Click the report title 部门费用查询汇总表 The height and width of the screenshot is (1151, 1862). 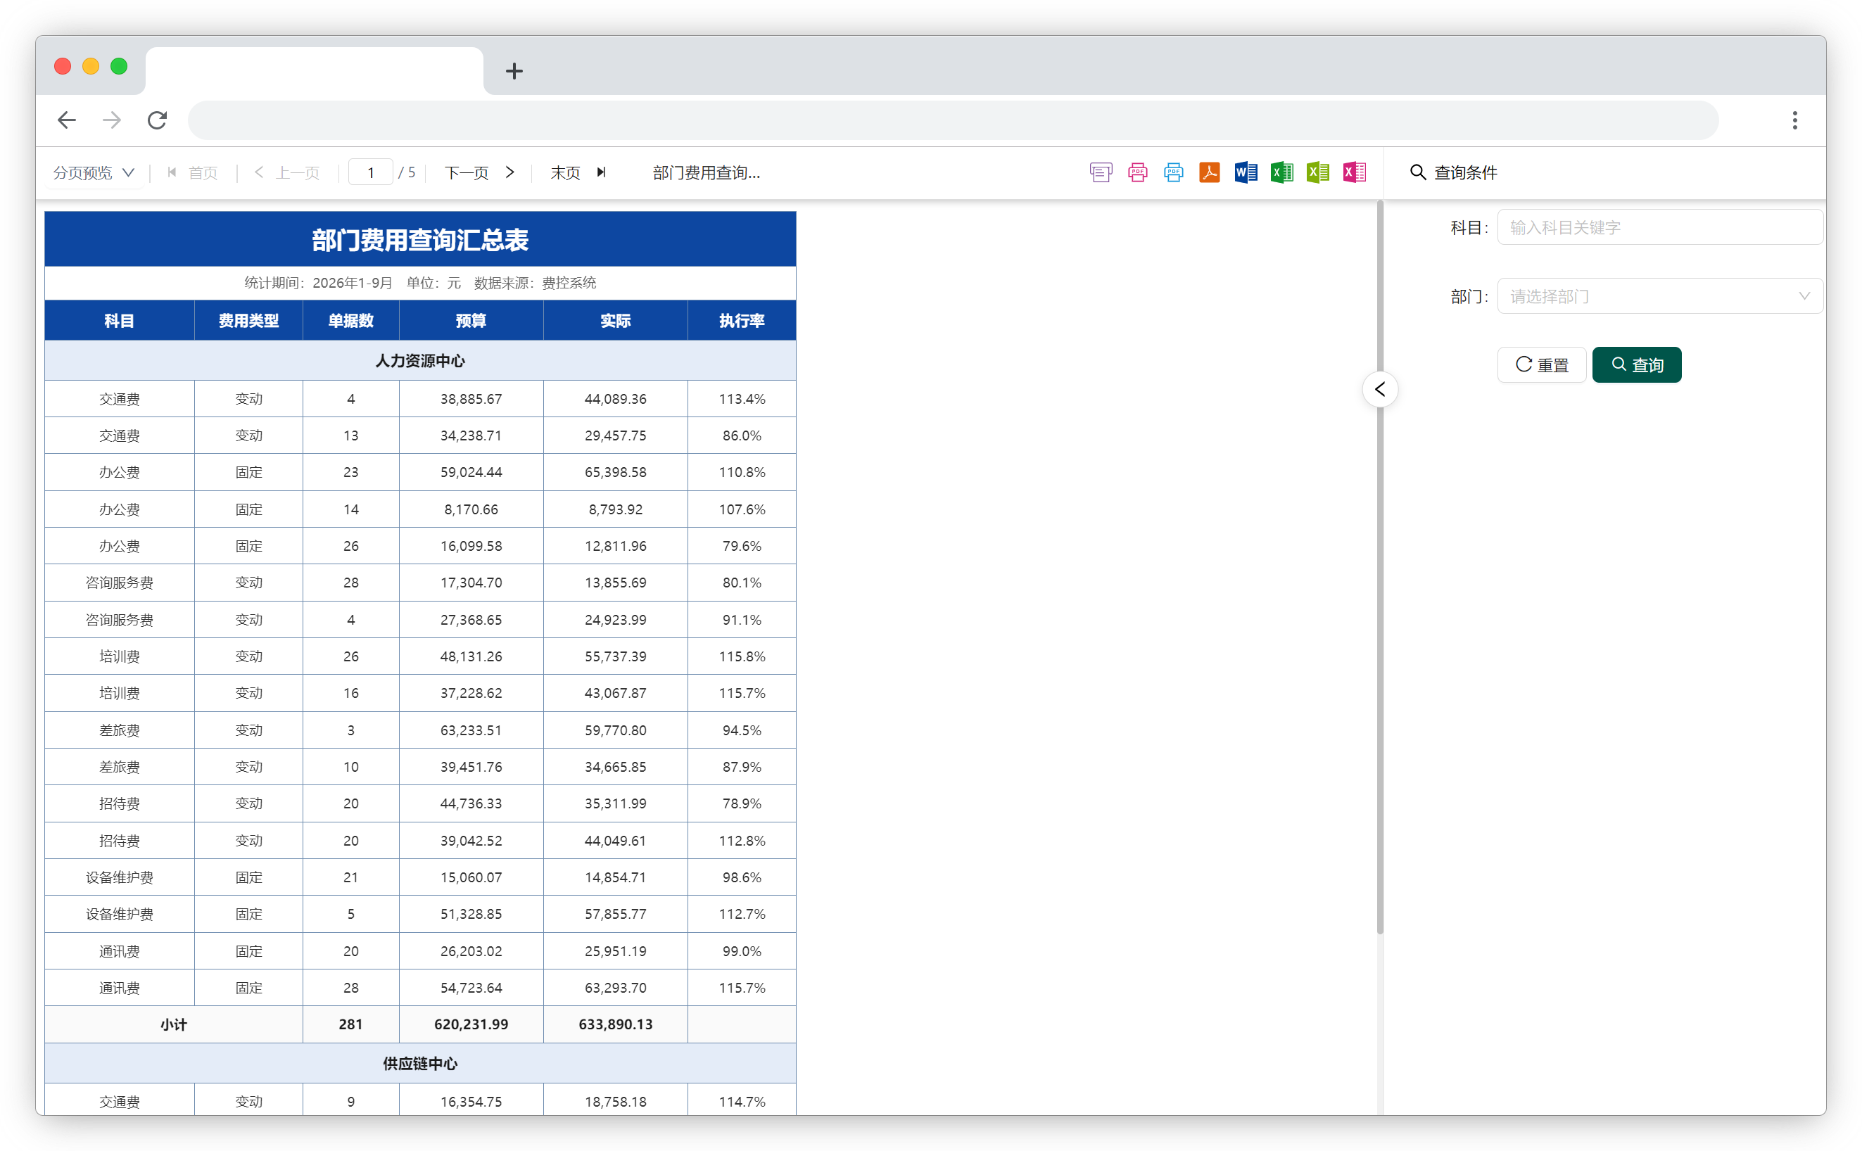(x=420, y=240)
